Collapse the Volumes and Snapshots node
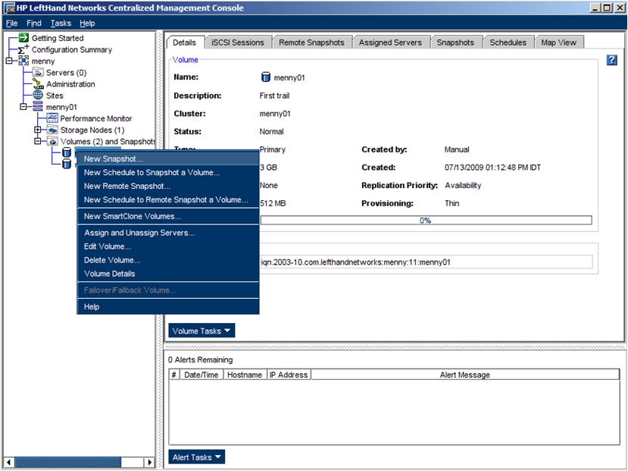This screenshot has width=628, height=471. [x=38, y=141]
